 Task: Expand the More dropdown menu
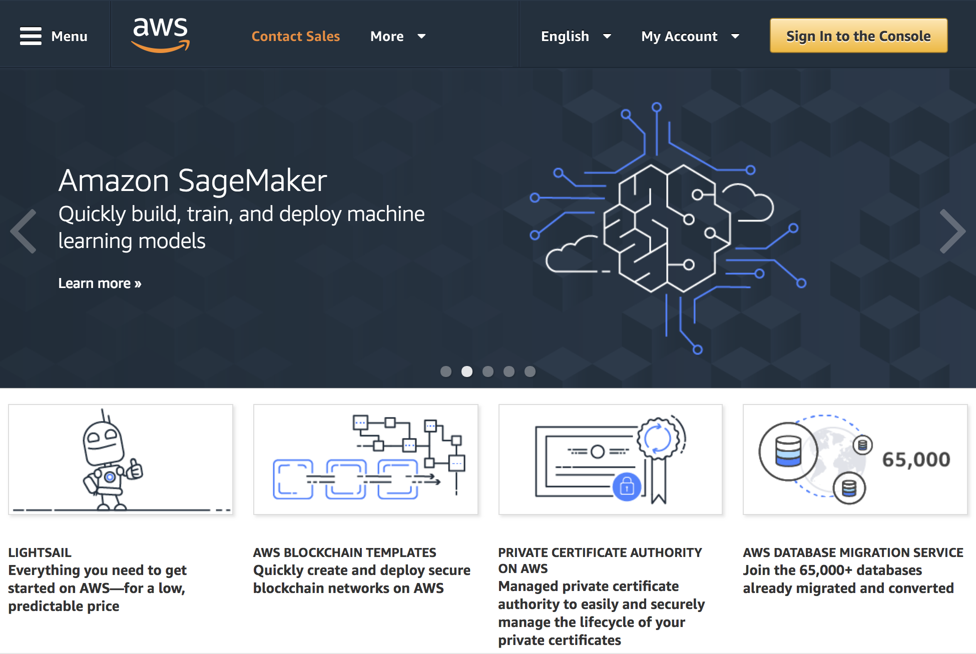[x=398, y=36]
